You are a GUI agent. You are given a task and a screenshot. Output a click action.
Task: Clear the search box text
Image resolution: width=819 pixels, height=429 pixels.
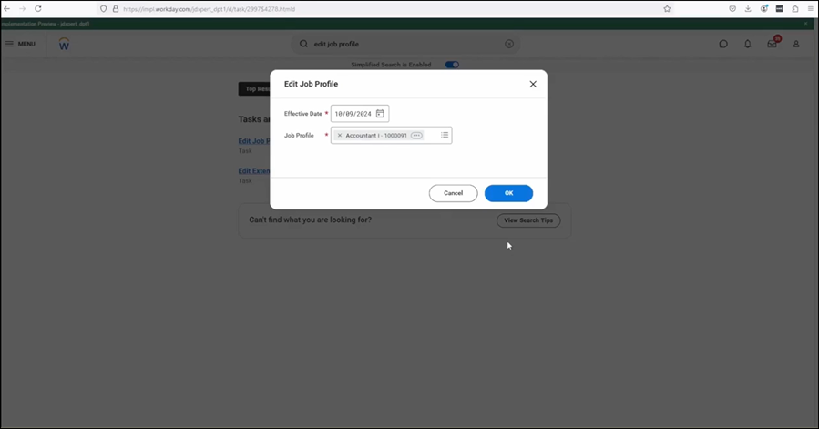(x=509, y=44)
